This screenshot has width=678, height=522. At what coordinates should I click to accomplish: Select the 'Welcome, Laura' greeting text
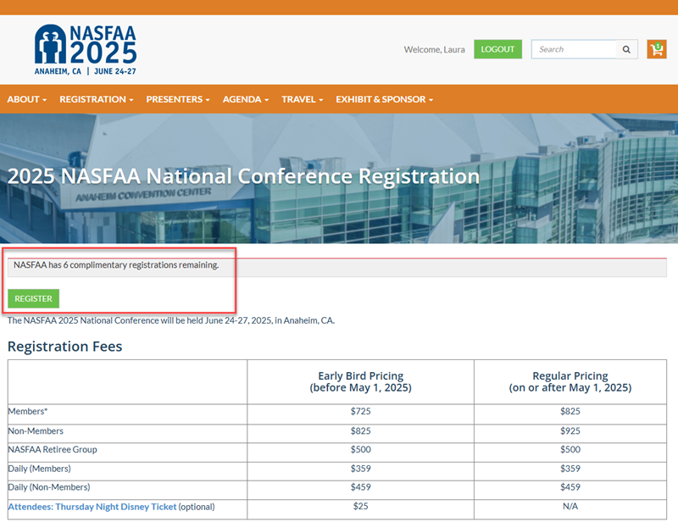[x=434, y=50]
